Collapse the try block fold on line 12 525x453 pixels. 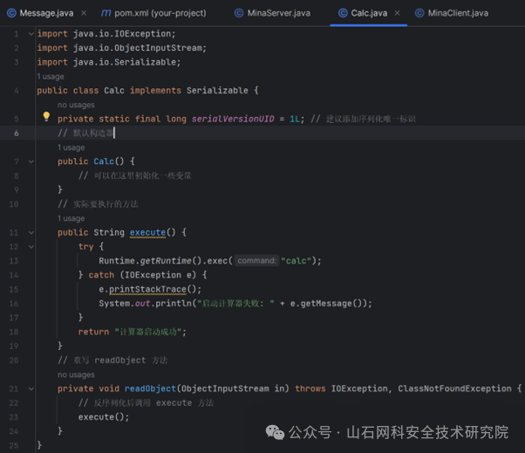[31, 247]
